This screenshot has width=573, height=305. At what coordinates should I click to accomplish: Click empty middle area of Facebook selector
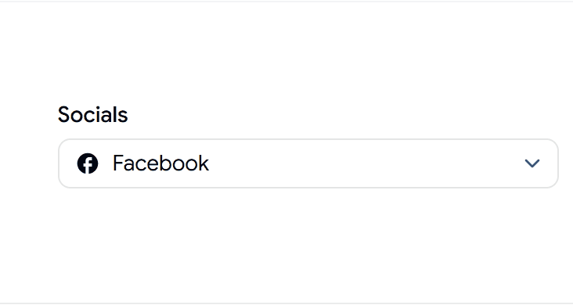pos(366,163)
